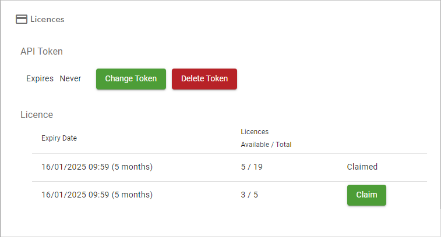Click the 3 / 5 licence count
Viewport: 441px width, 237px height.
coord(249,195)
